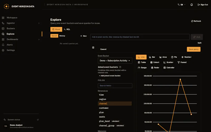The image size is (211, 132).
Task: Click the System status external link icon
Action: (38, 120)
